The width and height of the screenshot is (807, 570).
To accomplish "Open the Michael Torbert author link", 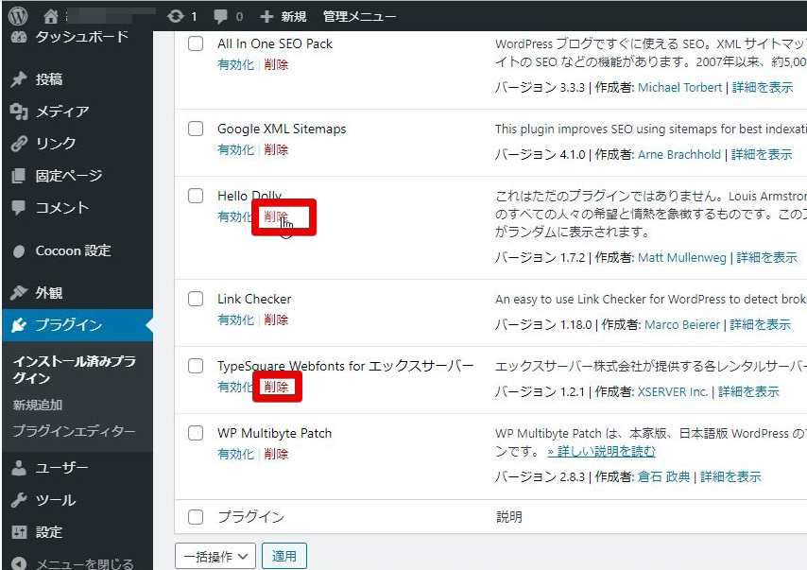I will click(679, 88).
